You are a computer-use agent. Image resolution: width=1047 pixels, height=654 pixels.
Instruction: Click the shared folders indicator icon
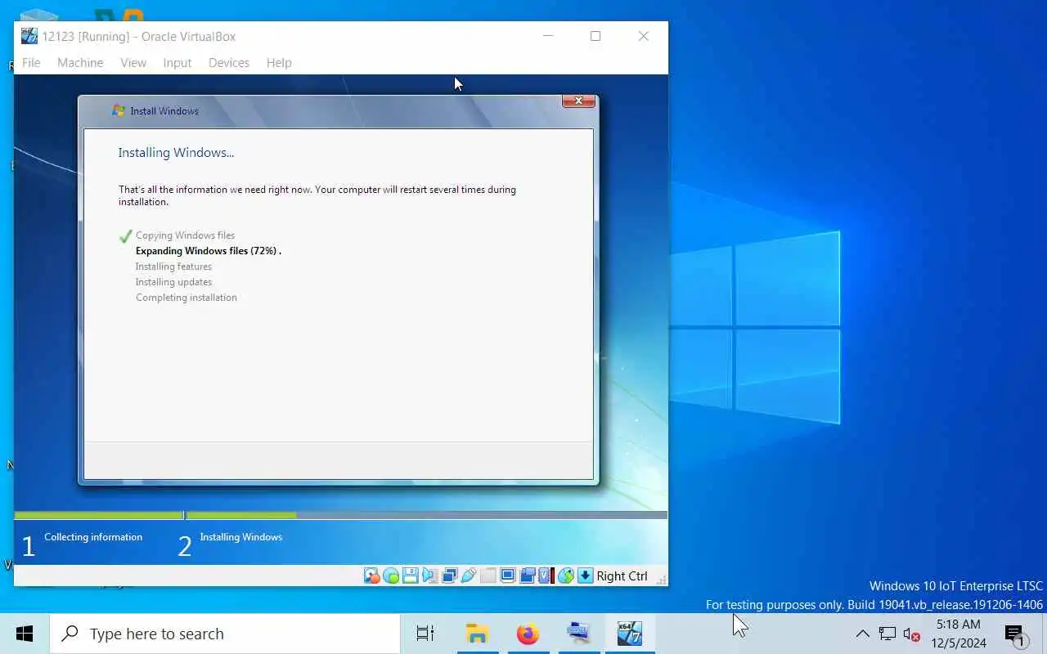click(488, 576)
